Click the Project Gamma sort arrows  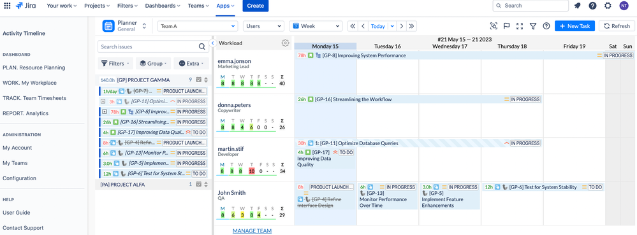[205, 80]
